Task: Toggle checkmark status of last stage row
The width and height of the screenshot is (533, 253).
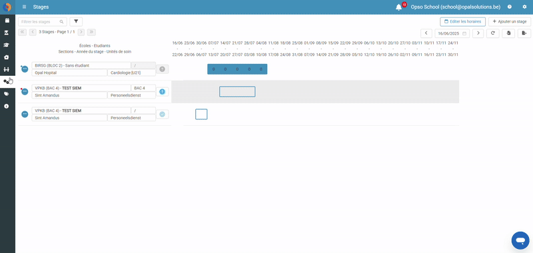Action: tap(162, 115)
